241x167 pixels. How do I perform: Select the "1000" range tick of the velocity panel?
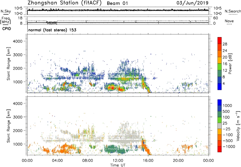(x=17, y=144)
